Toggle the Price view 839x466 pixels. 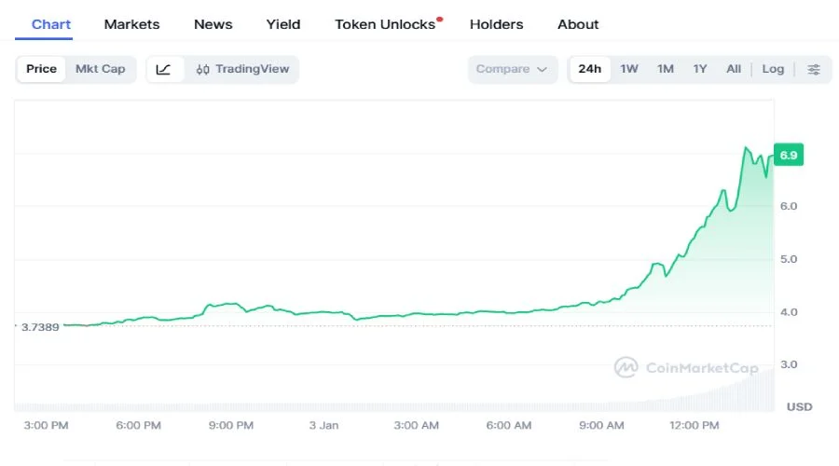point(41,69)
